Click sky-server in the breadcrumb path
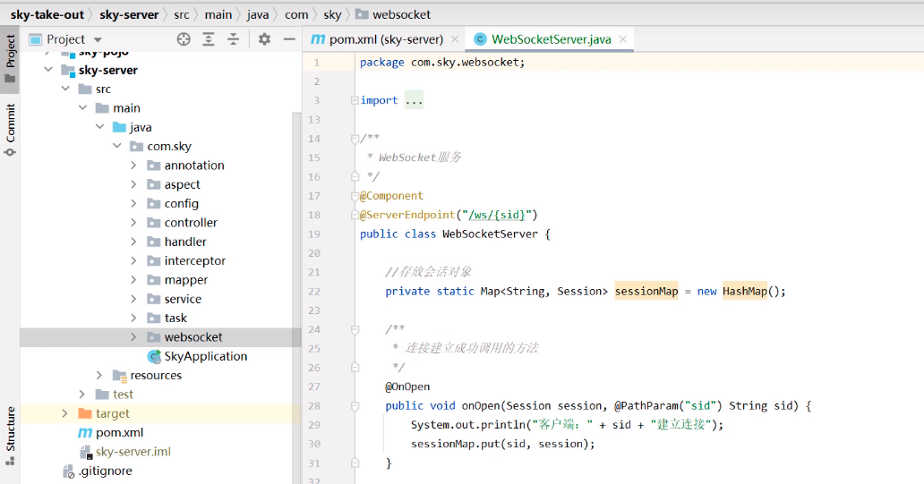 click(129, 14)
